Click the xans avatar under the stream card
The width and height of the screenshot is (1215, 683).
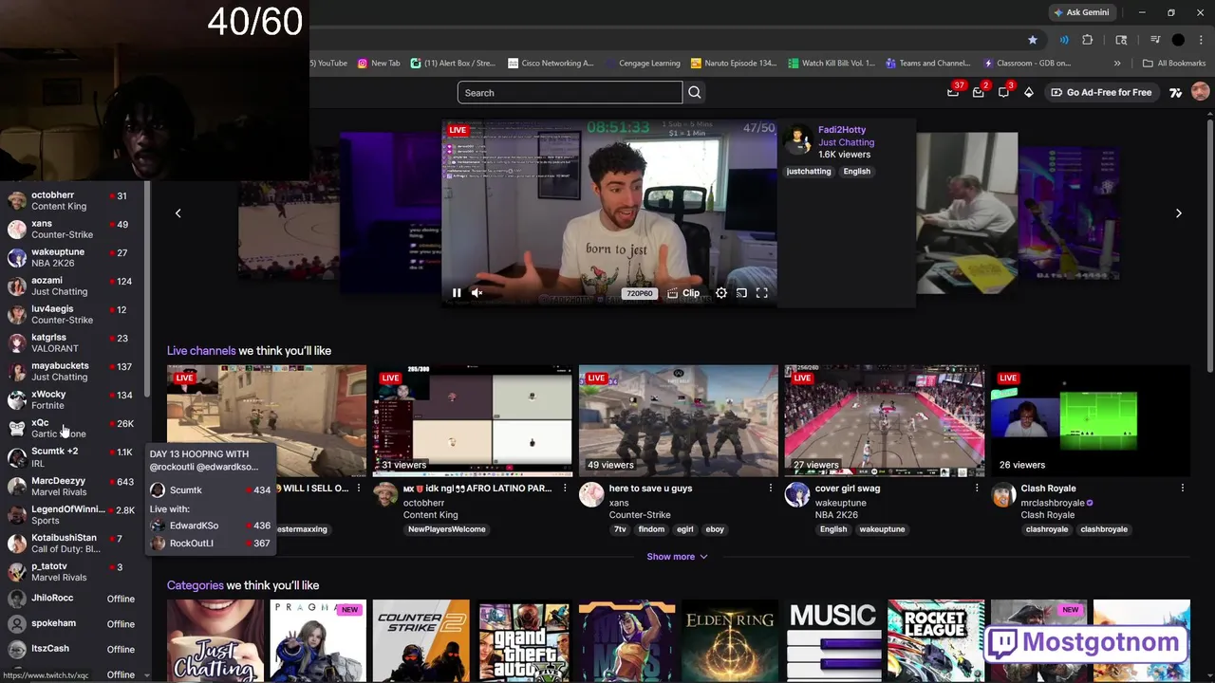590,494
